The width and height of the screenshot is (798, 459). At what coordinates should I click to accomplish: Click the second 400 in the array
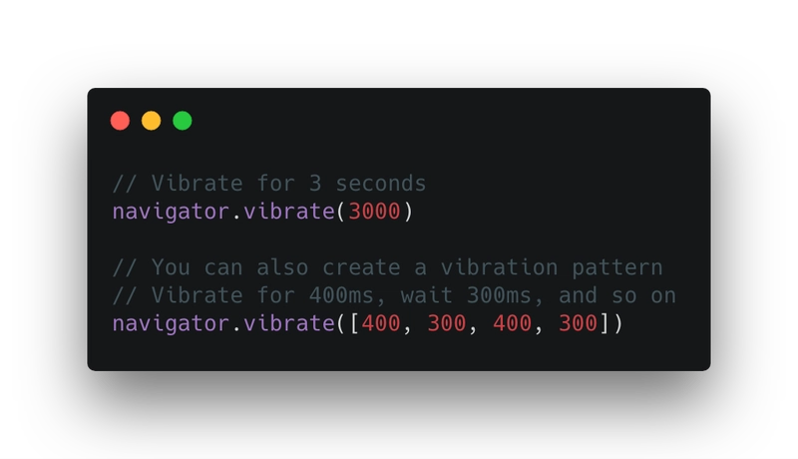(512, 323)
